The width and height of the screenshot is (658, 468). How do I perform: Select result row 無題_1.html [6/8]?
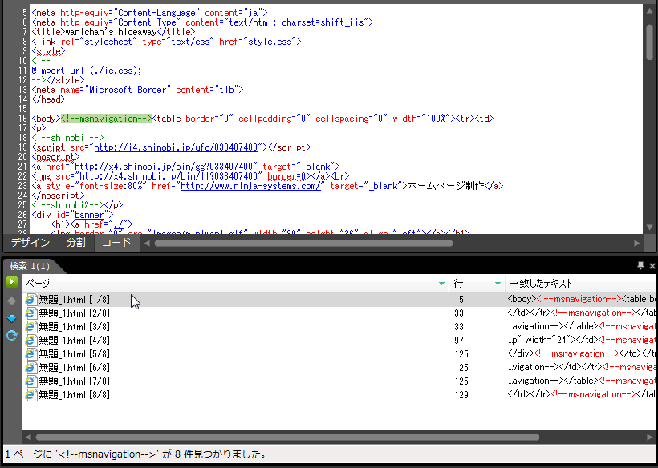(x=339, y=368)
